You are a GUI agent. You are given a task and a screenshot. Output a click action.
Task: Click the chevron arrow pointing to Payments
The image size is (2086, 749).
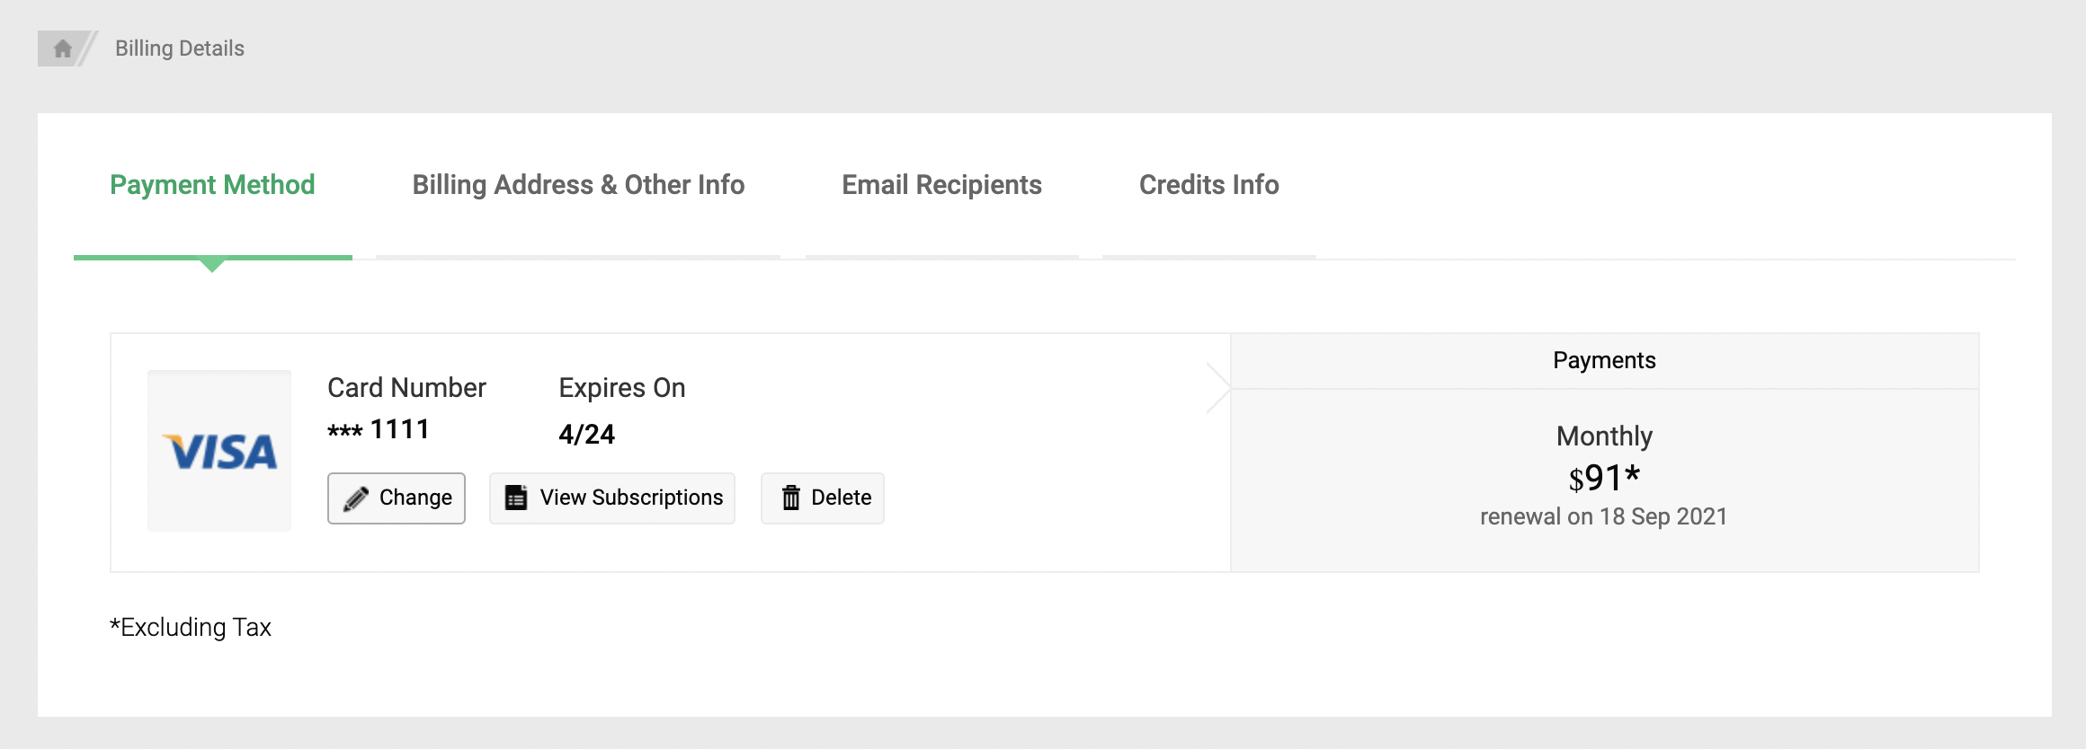tap(1218, 388)
